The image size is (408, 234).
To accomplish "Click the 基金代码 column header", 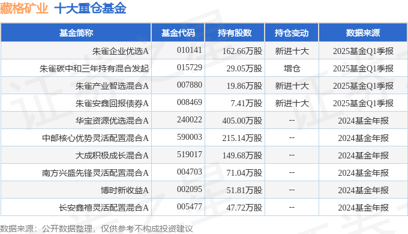I will pos(178,33).
